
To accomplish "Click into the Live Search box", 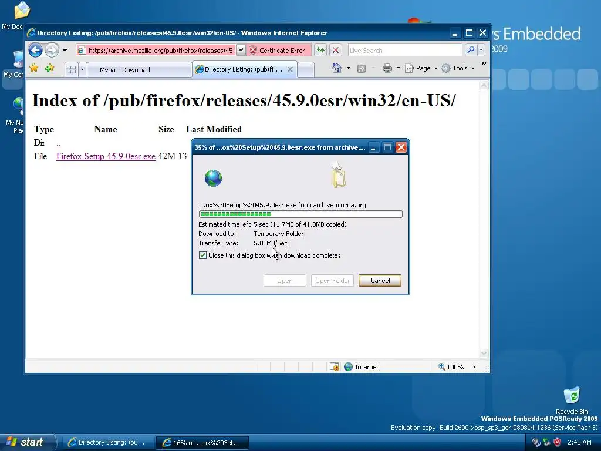I will tap(405, 51).
